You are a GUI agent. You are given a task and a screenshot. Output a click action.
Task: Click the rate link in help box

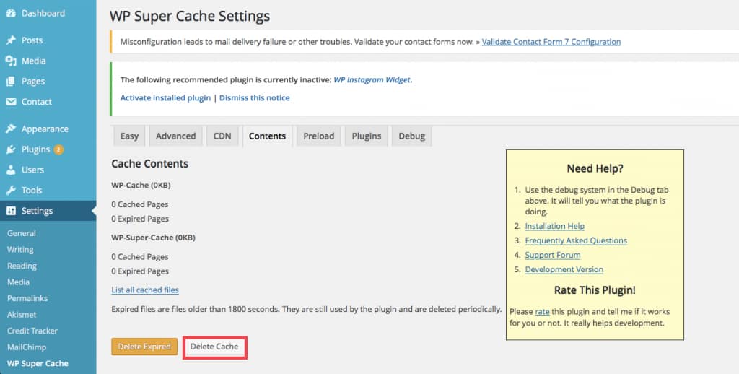tap(542, 312)
